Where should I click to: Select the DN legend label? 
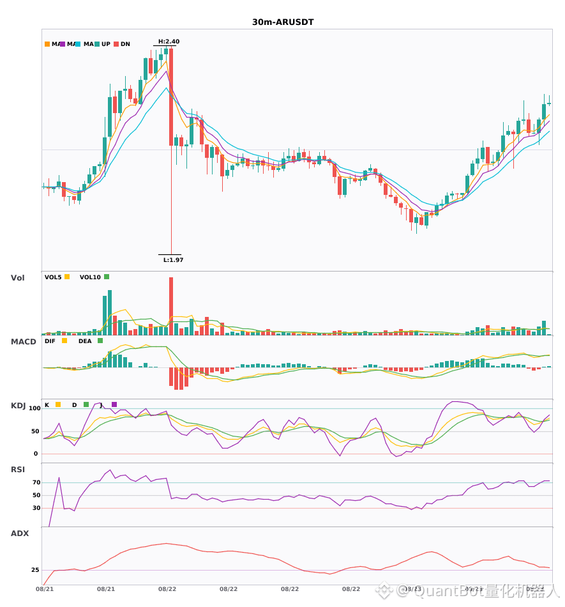[x=125, y=44]
